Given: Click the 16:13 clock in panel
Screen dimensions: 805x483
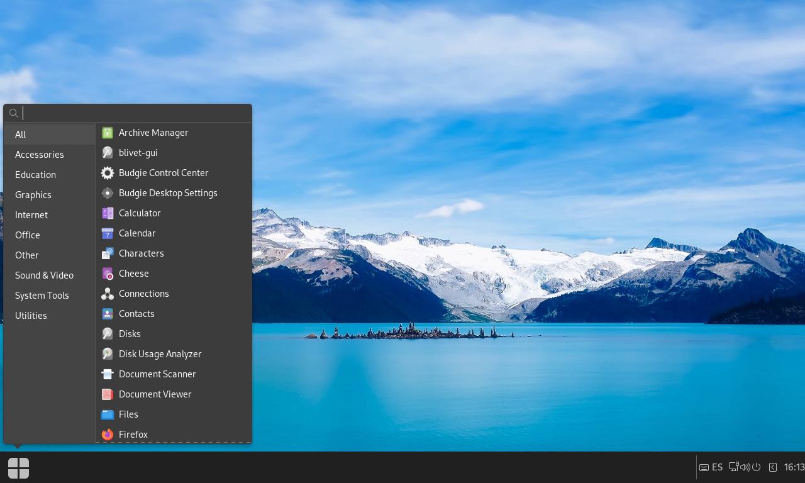Looking at the screenshot, I should point(794,467).
